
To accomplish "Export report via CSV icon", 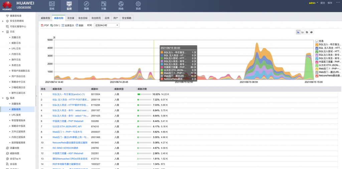I will click(x=52, y=25).
